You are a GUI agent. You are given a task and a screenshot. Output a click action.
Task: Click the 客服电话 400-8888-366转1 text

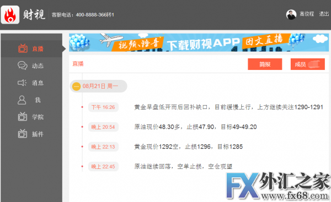pos(83,15)
